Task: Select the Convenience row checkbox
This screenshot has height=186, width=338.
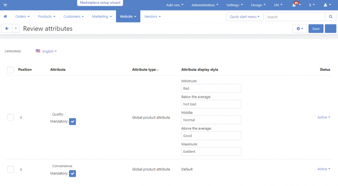Action: pos(10,169)
